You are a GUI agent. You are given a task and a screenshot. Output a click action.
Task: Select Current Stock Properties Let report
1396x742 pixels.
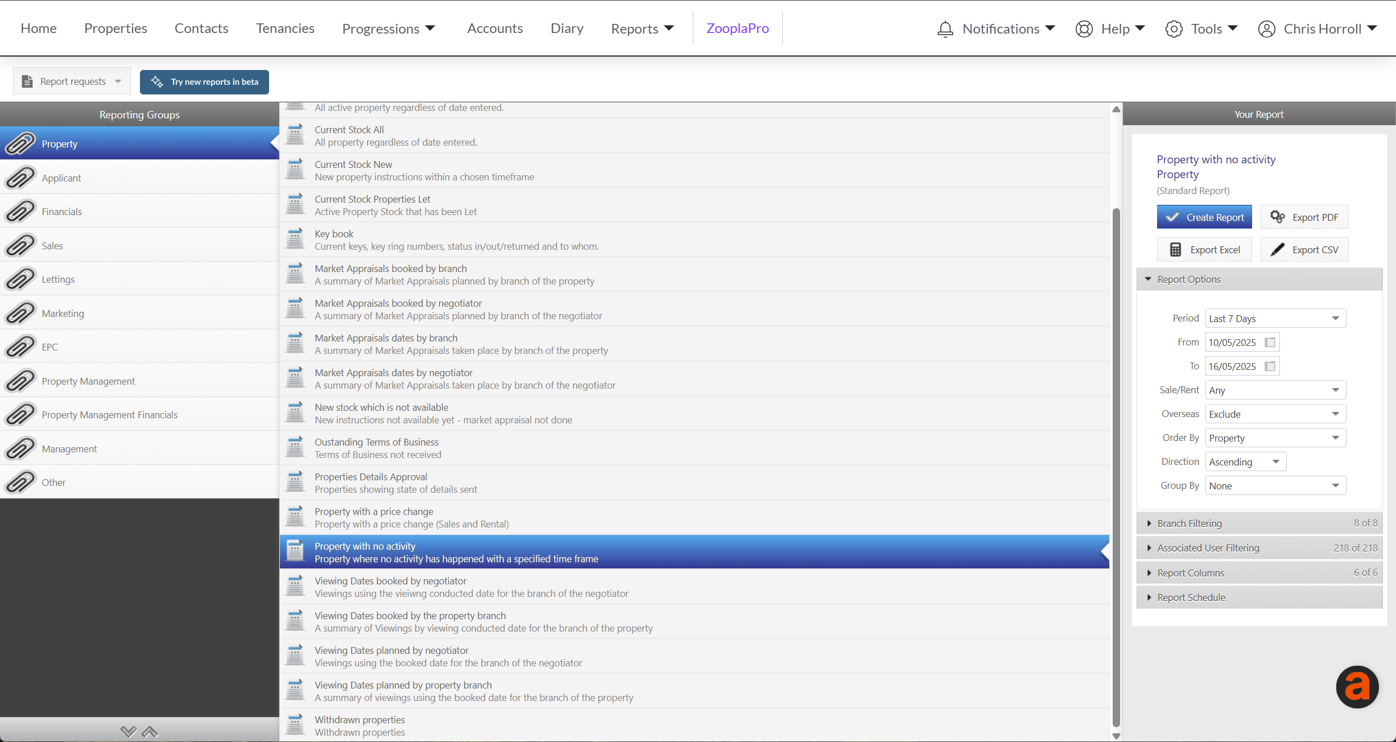click(x=695, y=205)
